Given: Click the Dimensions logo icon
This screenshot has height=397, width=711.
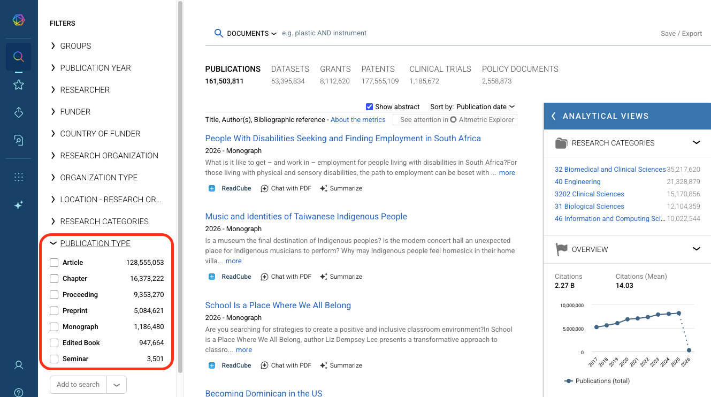Looking at the screenshot, I should 19,20.
